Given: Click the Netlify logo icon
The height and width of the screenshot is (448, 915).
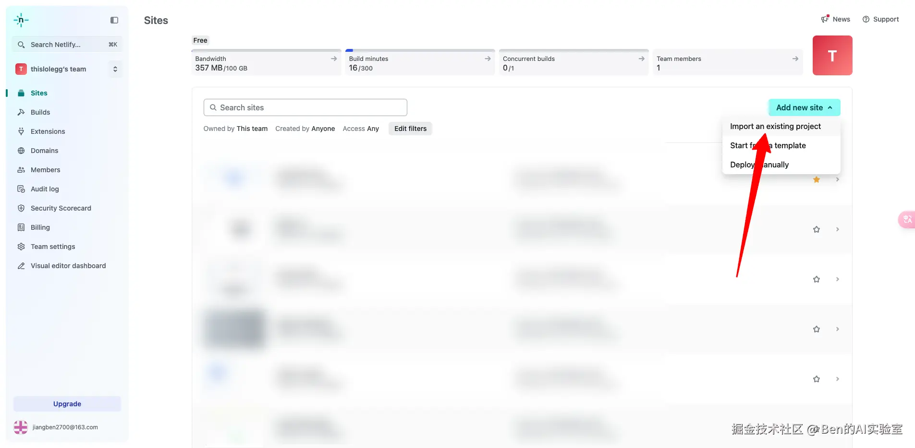Looking at the screenshot, I should point(21,20).
